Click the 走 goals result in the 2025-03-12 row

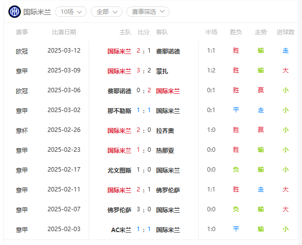(286, 51)
